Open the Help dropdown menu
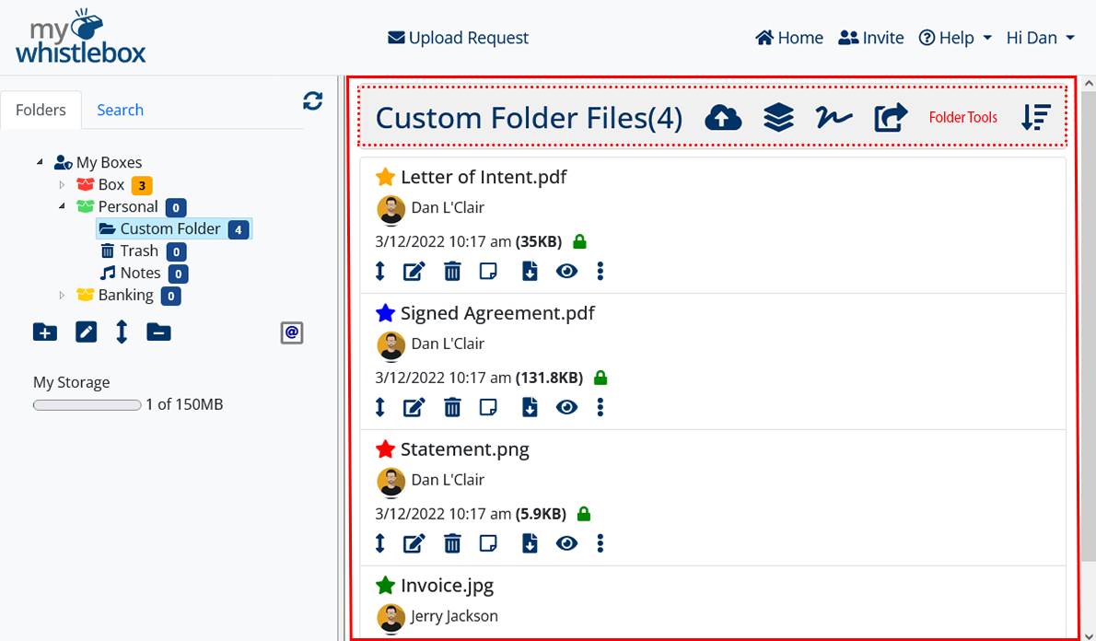 coord(955,38)
